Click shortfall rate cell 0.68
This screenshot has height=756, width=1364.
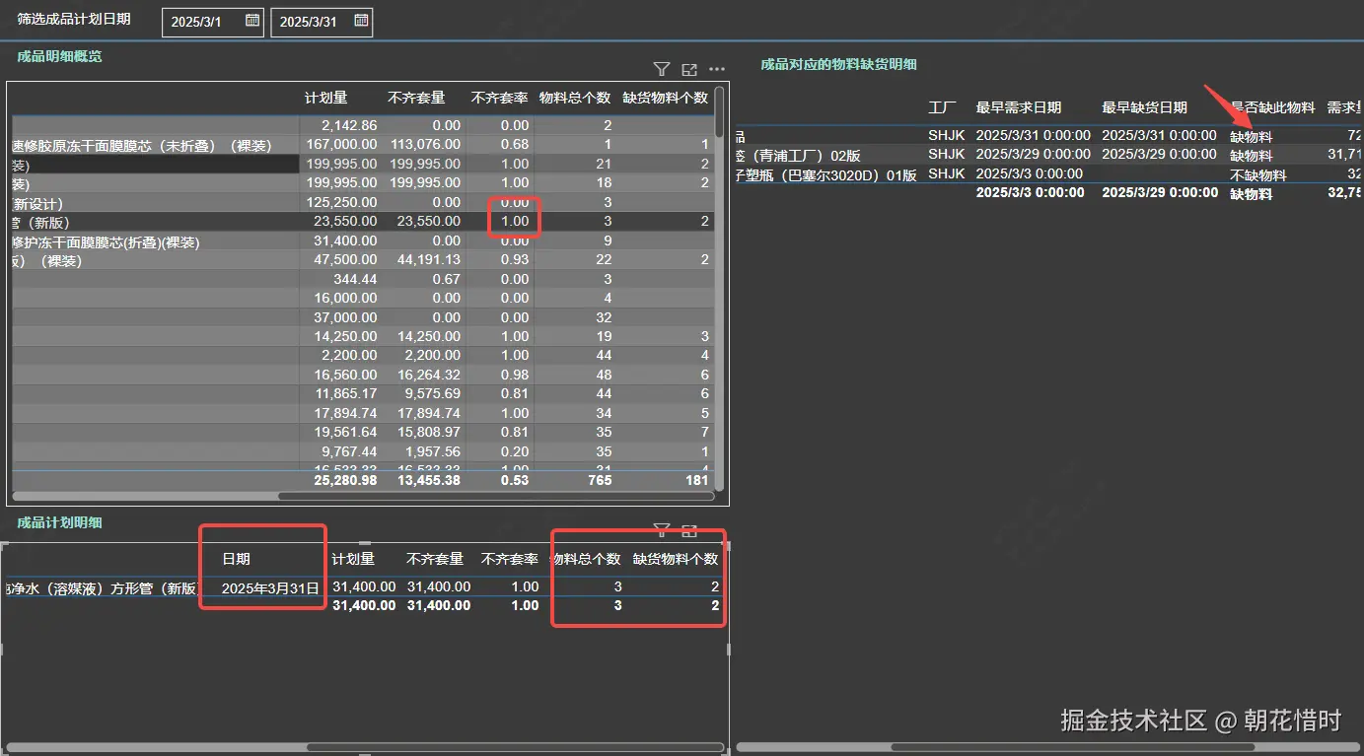click(514, 145)
